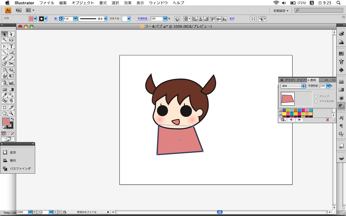
Task: Click the pink fill color swatch in toolbox
Action: click(6, 122)
